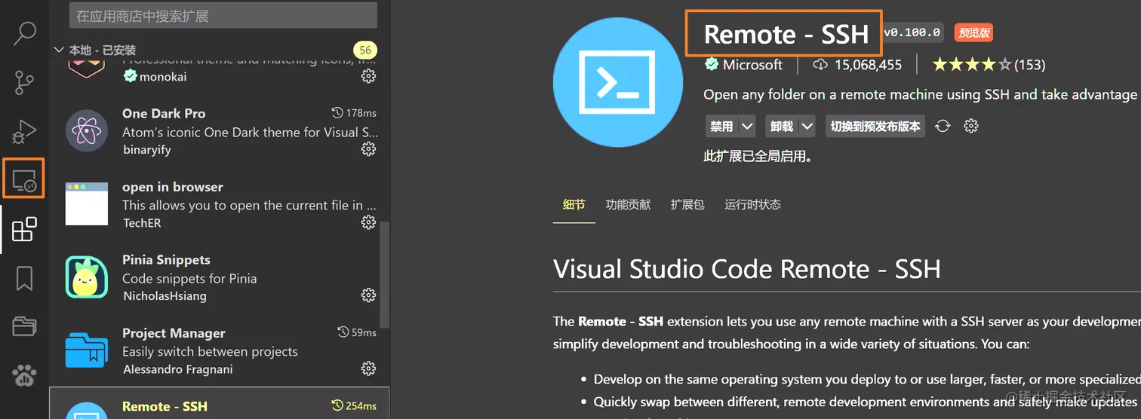Click the Visual Studio Code Remote - SSH heading
The image size is (1141, 419).
point(746,269)
